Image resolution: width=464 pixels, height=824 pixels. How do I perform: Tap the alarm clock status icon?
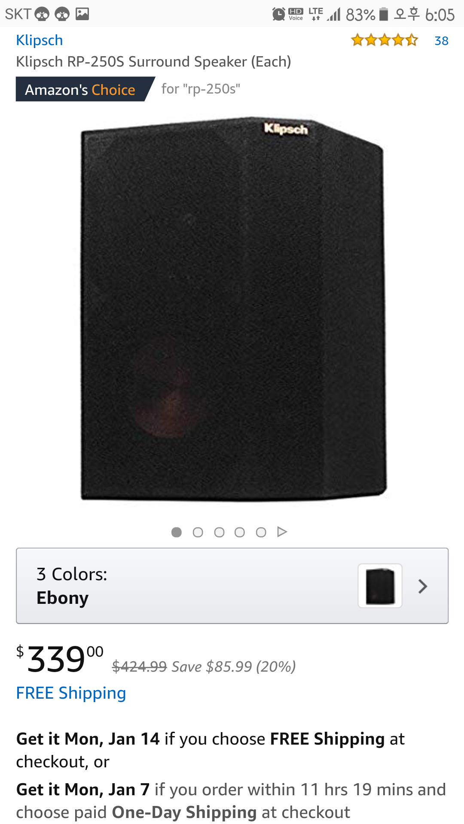click(278, 15)
